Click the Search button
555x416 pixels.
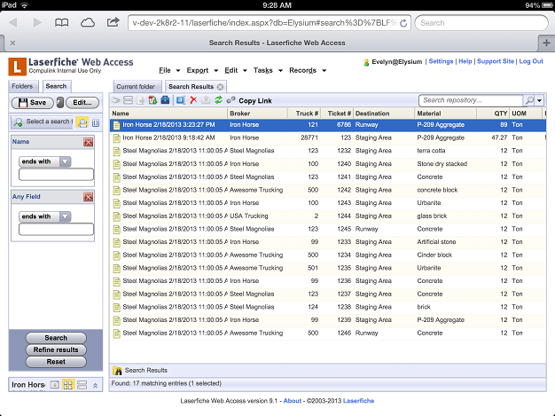coord(56,338)
